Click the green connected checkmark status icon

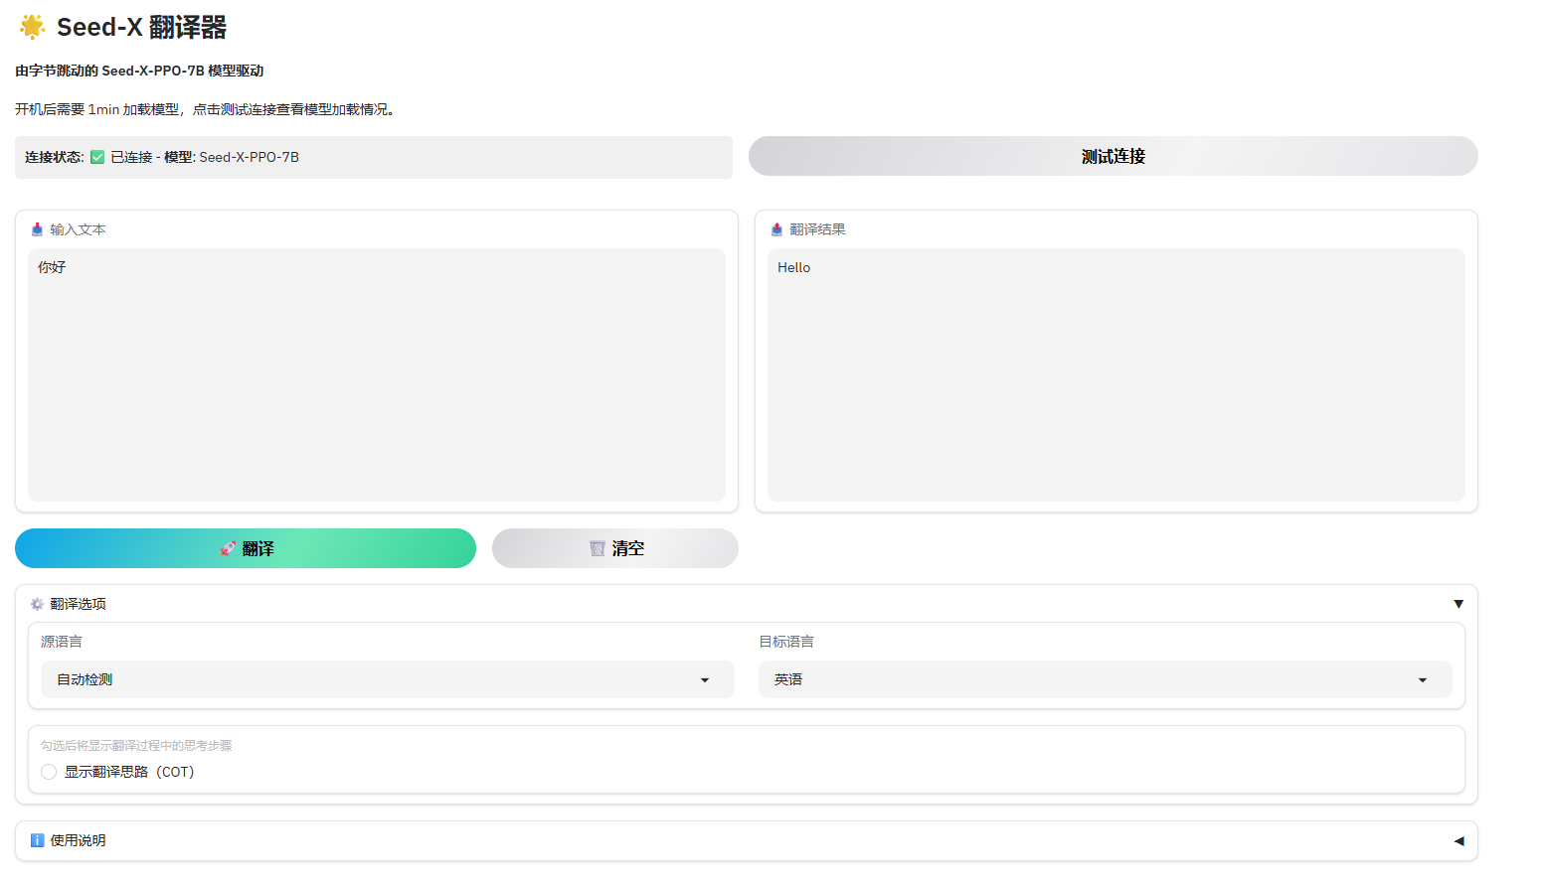click(x=97, y=157)
